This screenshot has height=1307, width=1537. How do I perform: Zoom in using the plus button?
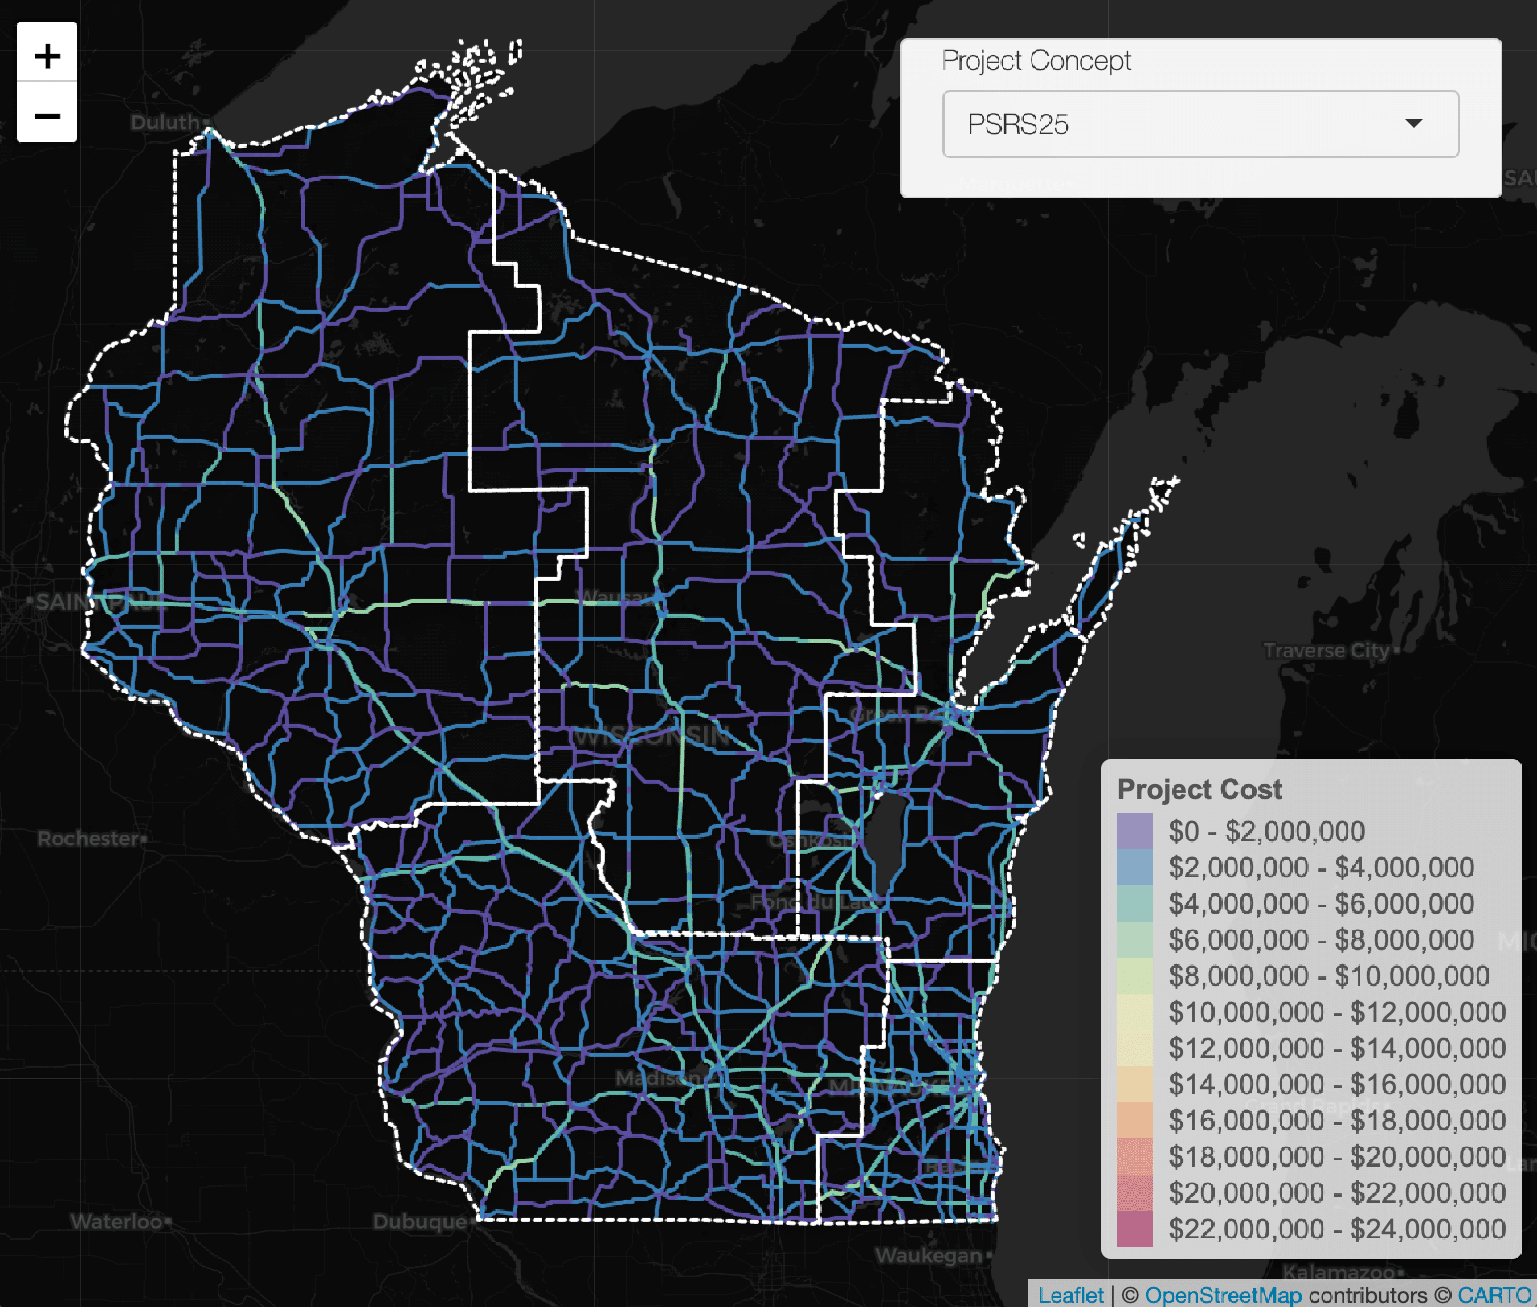47,55
